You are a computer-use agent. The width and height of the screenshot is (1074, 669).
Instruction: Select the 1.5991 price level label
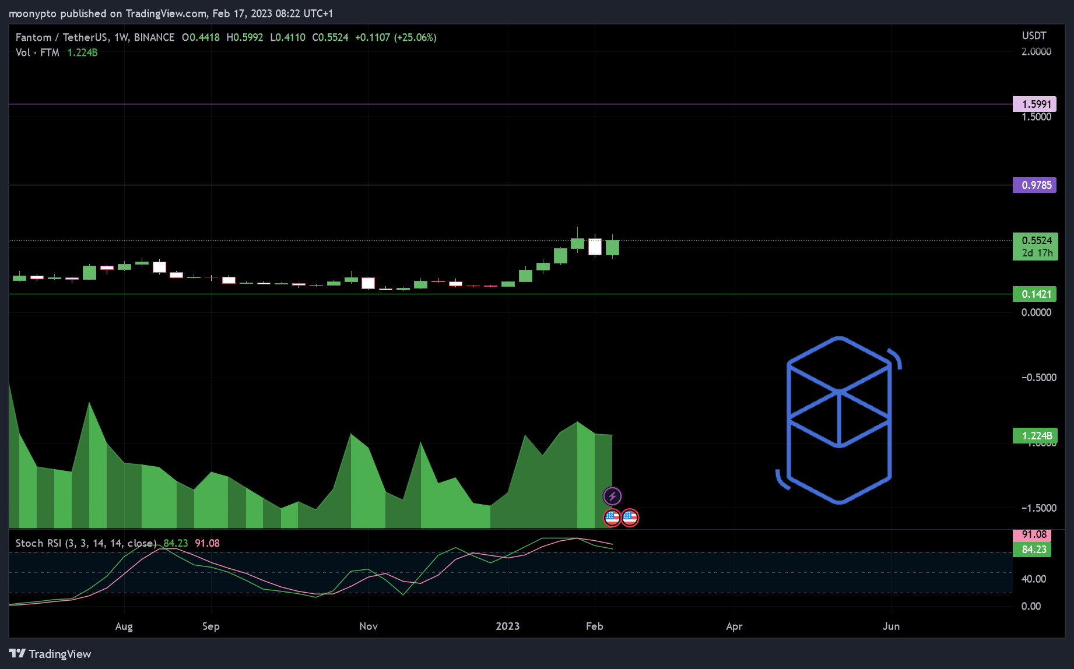[1035, 104]
